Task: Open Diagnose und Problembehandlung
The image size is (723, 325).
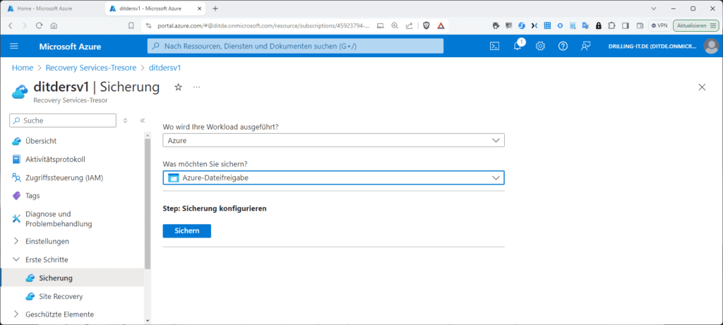Action: click(59, 219)
